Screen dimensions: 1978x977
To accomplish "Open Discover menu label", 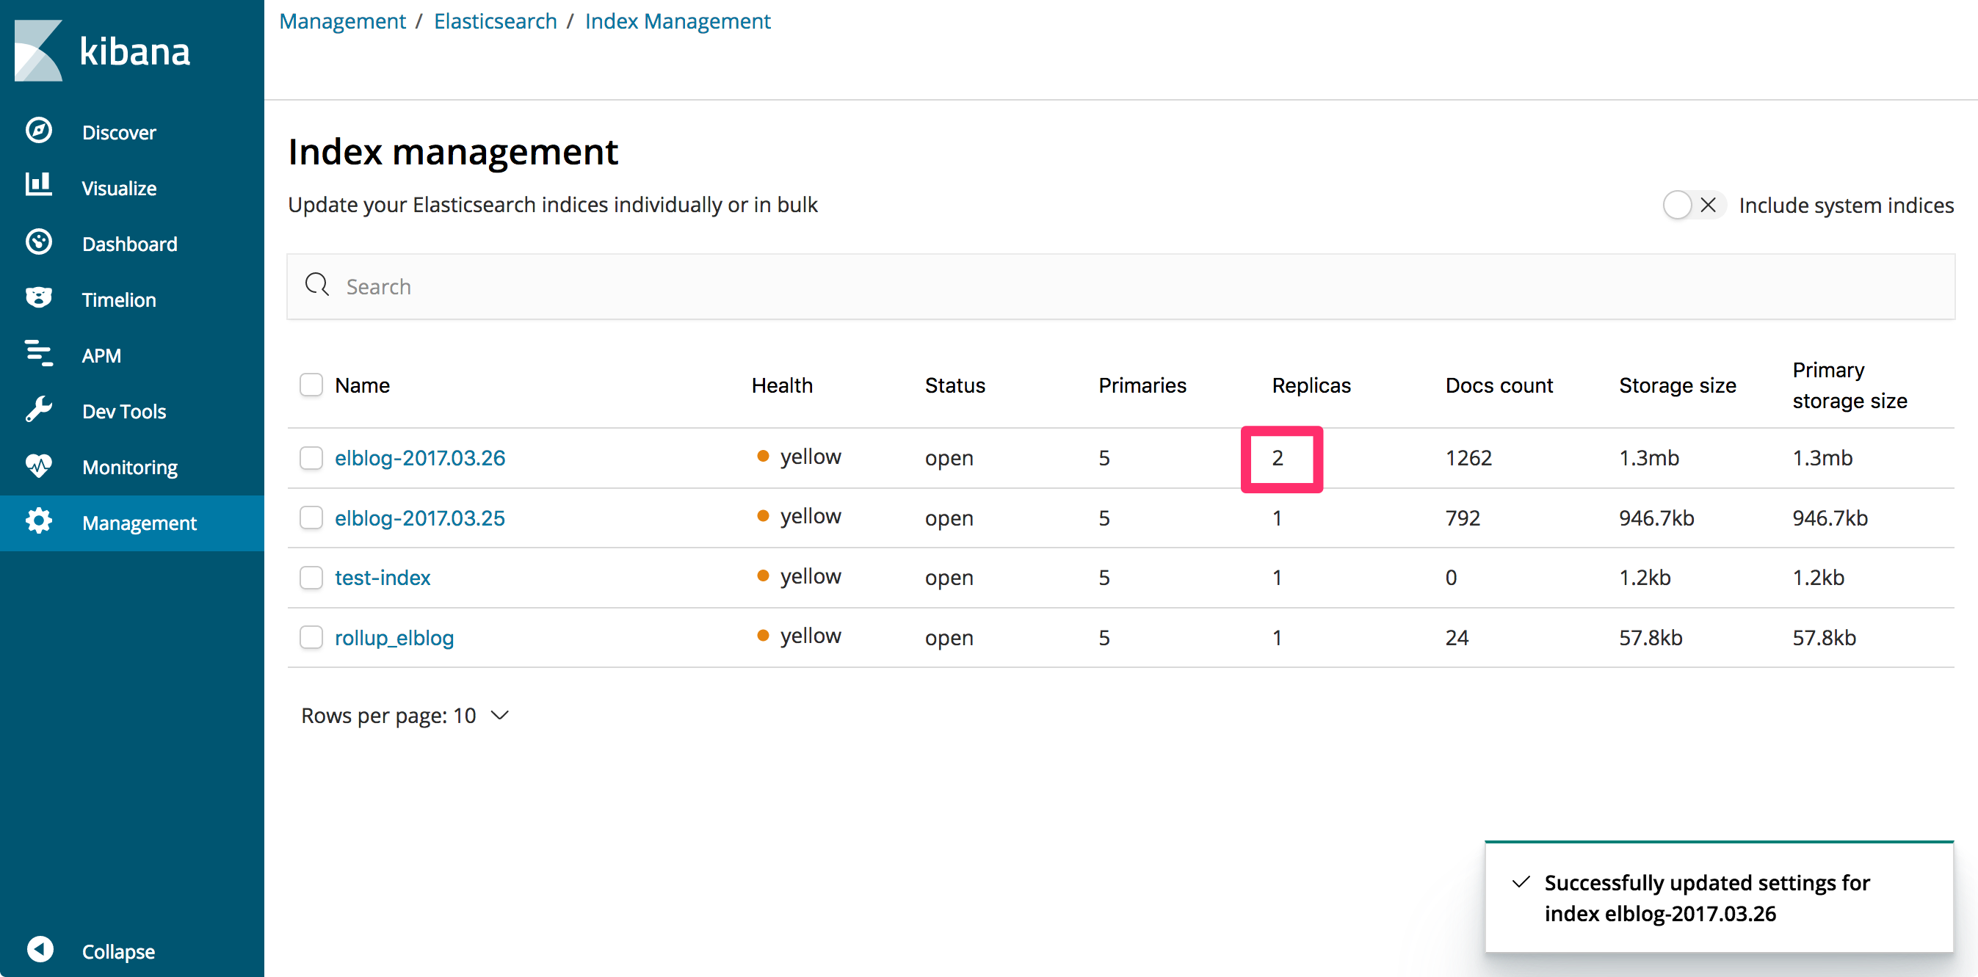I will click(x=119, y=132).
